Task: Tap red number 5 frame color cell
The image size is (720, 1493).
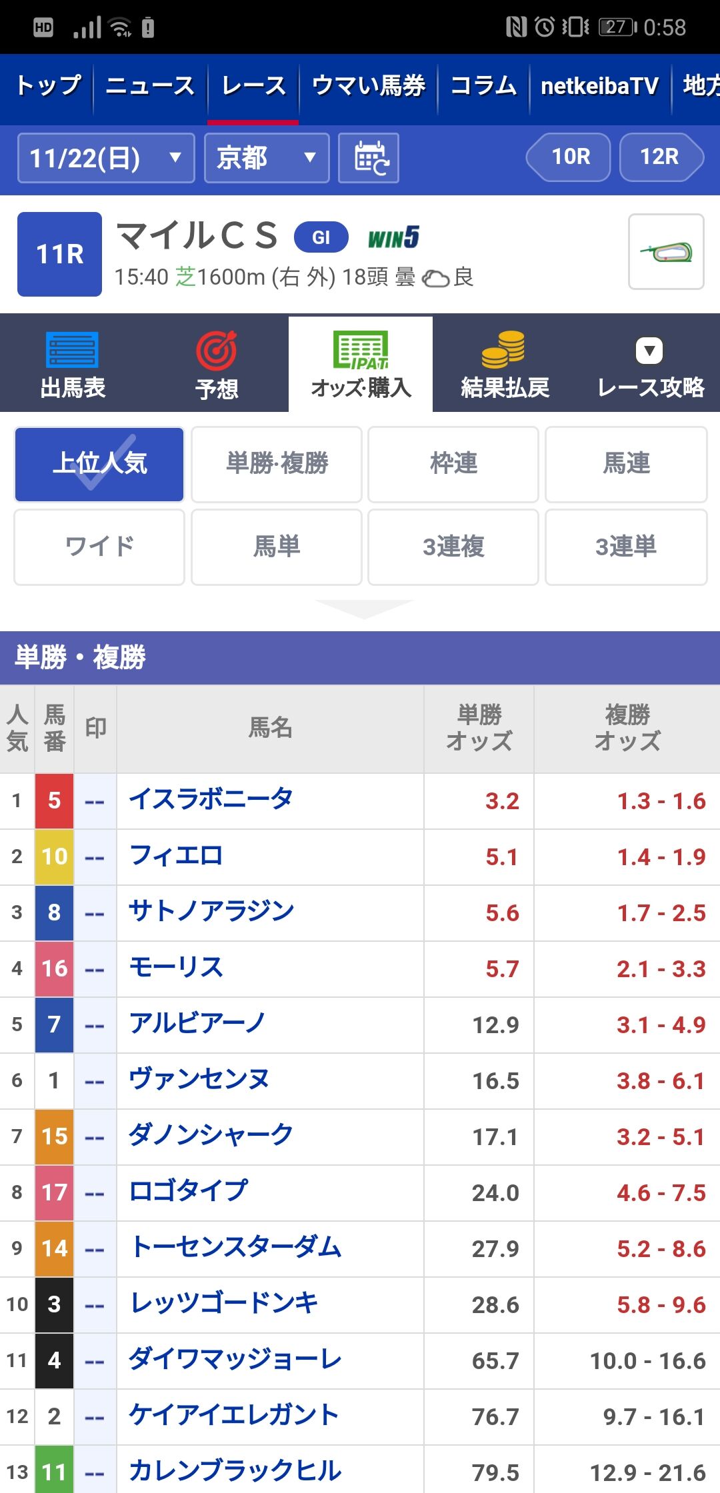Action: 54,800
